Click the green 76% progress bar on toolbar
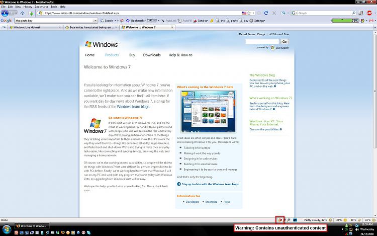The image size is (377, 236). [x=345, y=21]
